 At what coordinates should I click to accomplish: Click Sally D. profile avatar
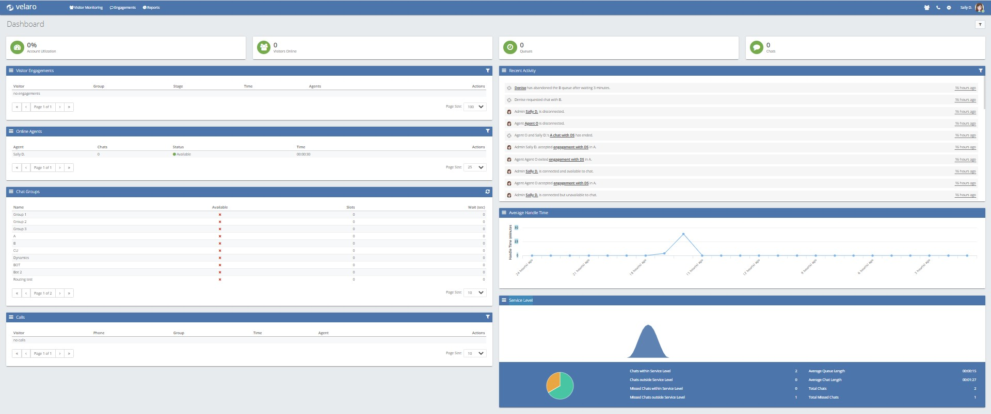[x=979, y=8]
